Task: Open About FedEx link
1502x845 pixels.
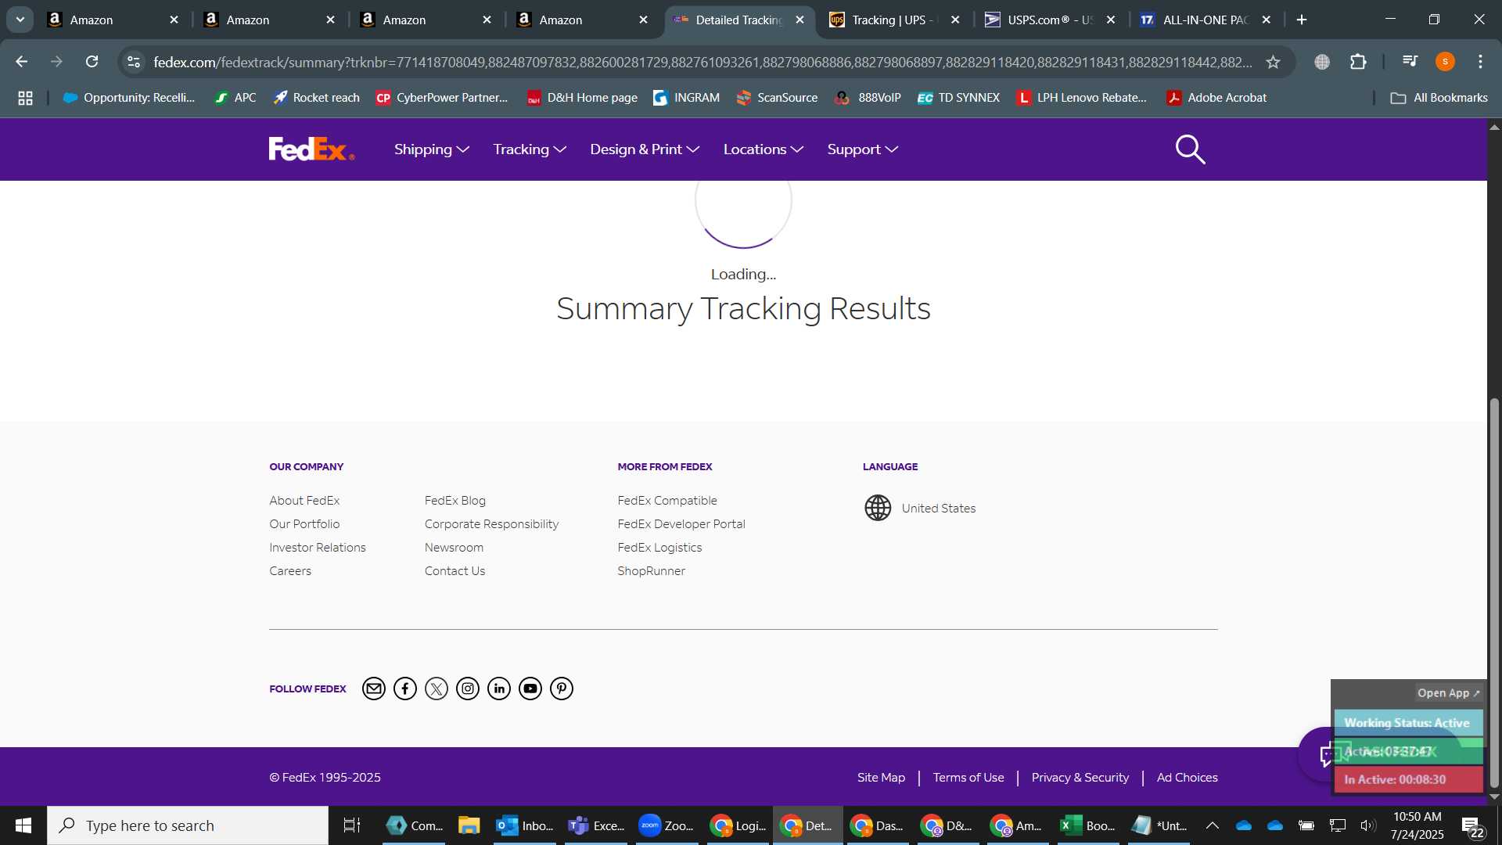Action: click(x=304, y=501)
